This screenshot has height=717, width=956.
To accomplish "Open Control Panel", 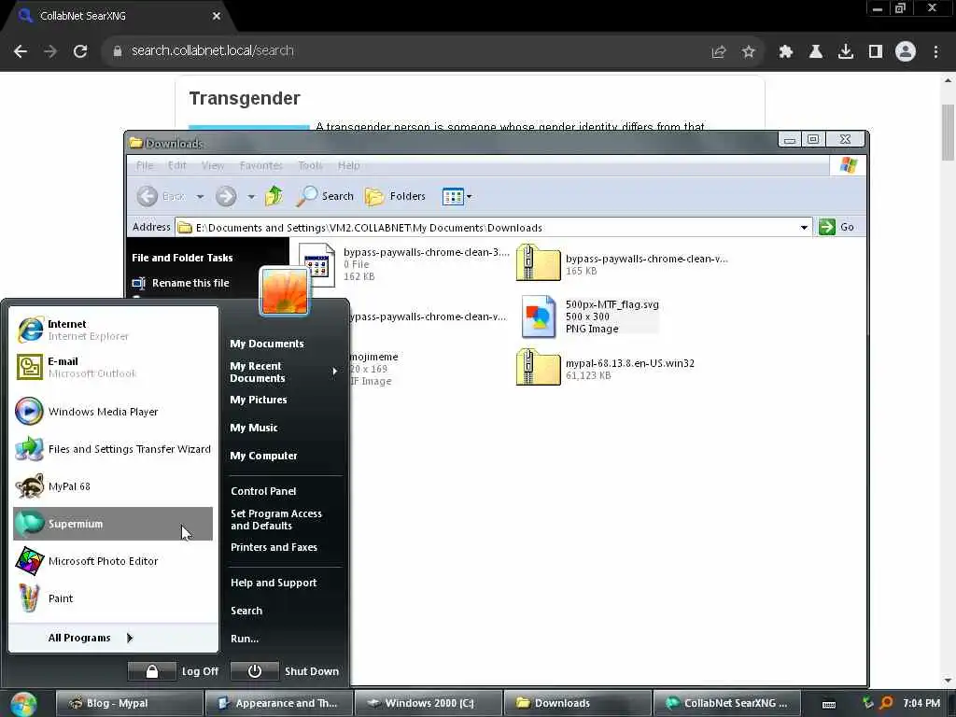I will 263,491.
